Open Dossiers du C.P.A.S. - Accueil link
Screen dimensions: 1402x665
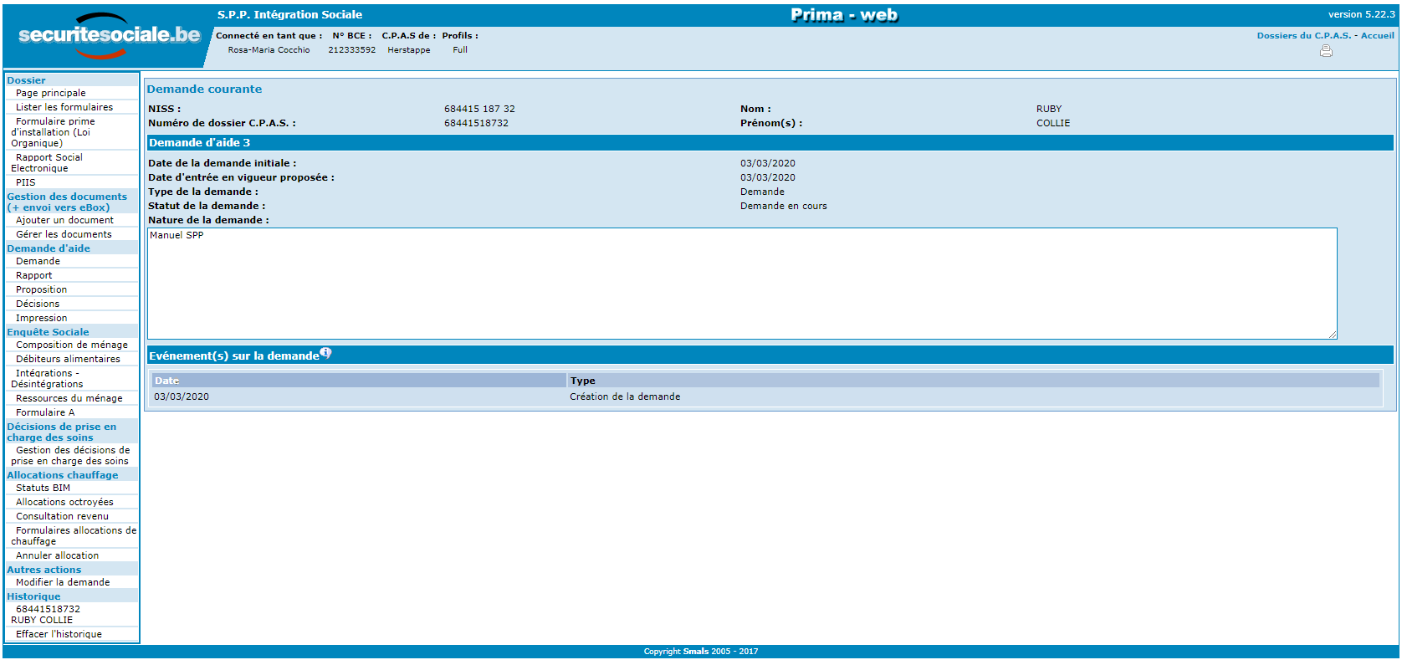(1325, 35)
